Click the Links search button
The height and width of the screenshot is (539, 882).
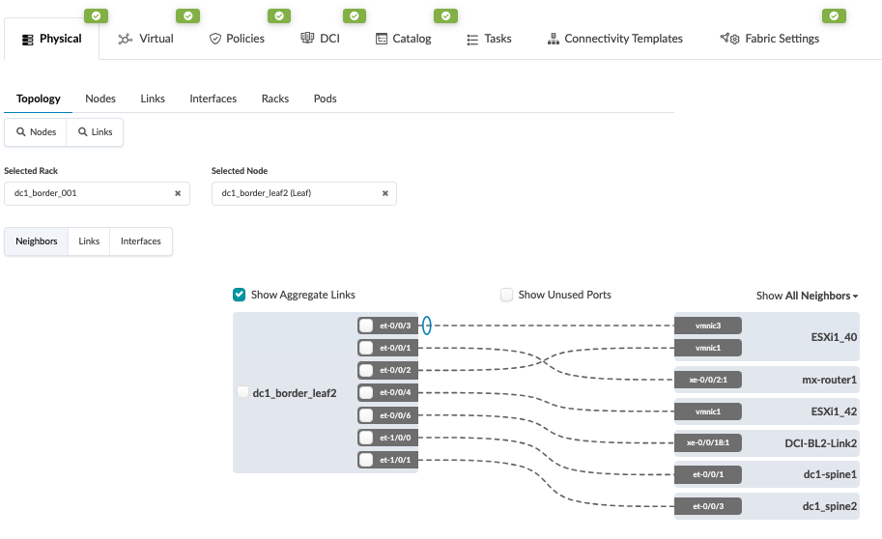coord(95,132)
